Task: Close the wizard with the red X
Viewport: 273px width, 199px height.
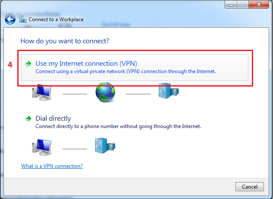Action: pyautogui.click(x=259, y=4)
